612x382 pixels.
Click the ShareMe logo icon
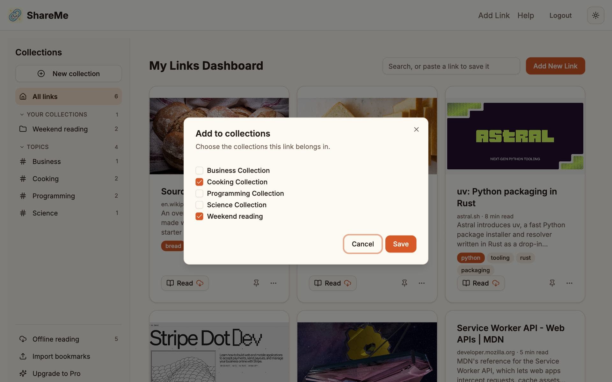pos(15,15)
